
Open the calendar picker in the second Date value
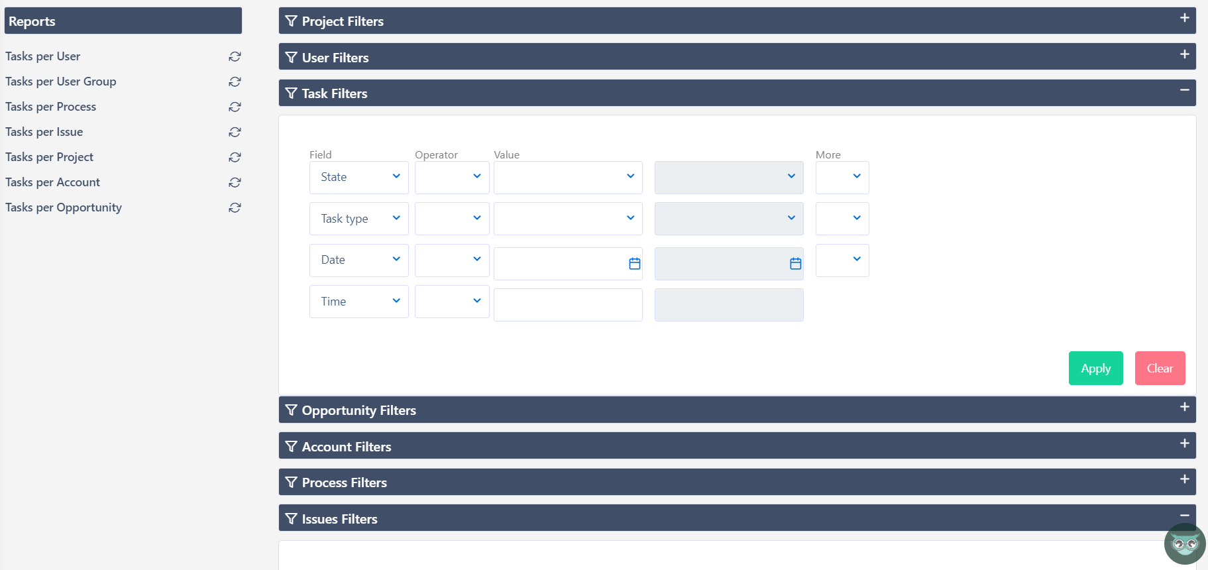click(x=795, y=264)
